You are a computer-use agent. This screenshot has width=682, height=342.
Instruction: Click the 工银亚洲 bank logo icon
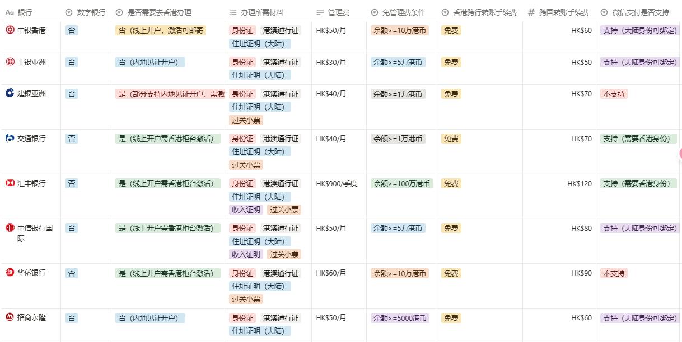[x=10, y=62]
